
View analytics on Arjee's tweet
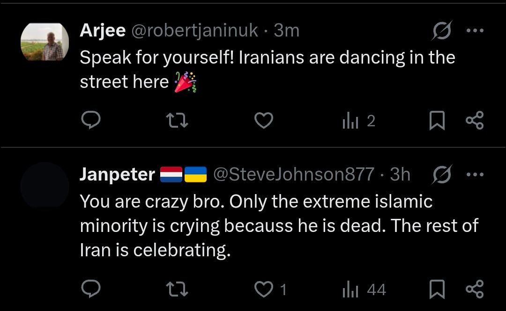tap(358, 121)
